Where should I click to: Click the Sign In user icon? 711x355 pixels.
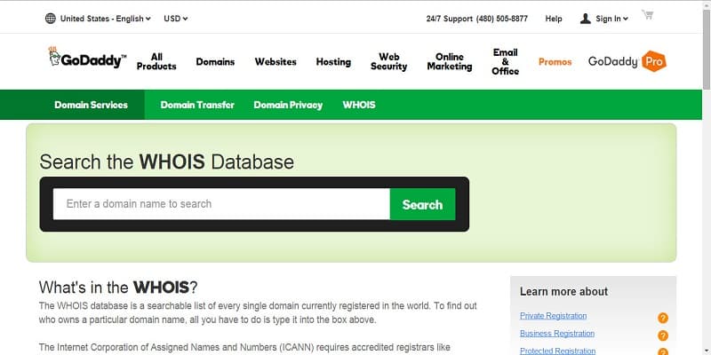586,19
